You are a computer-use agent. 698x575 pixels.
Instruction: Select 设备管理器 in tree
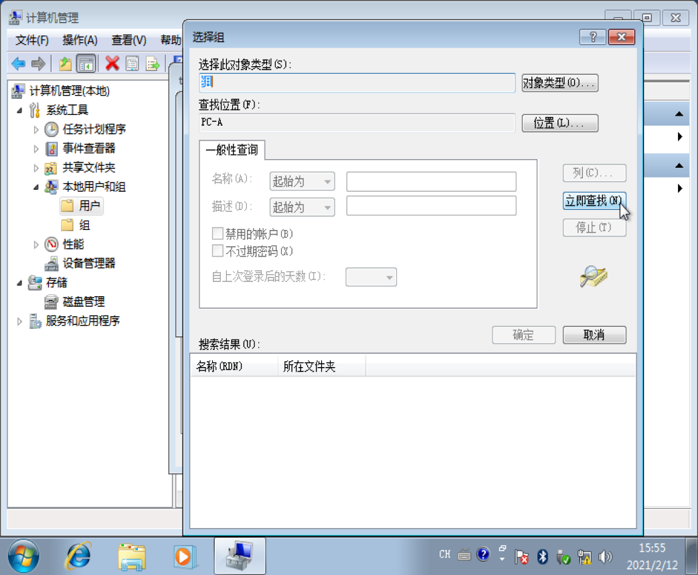pos(88,263)
